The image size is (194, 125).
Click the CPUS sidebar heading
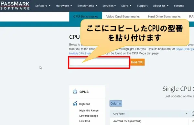tap(84, 92)
